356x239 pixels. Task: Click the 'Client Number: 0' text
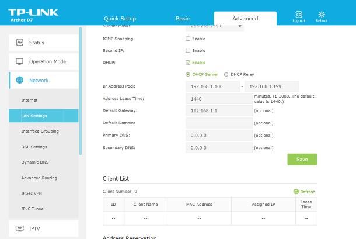pos(120,192)
